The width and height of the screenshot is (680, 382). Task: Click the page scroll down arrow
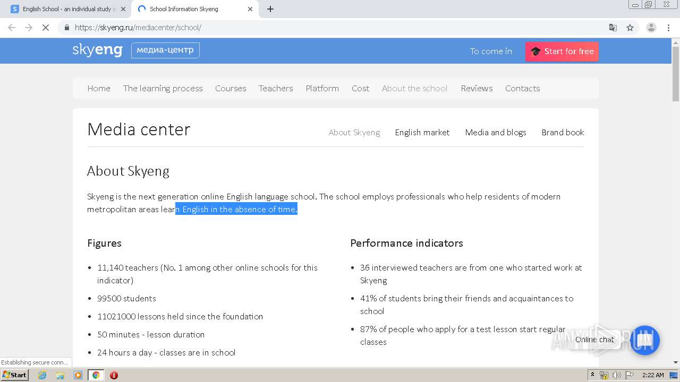676,362
